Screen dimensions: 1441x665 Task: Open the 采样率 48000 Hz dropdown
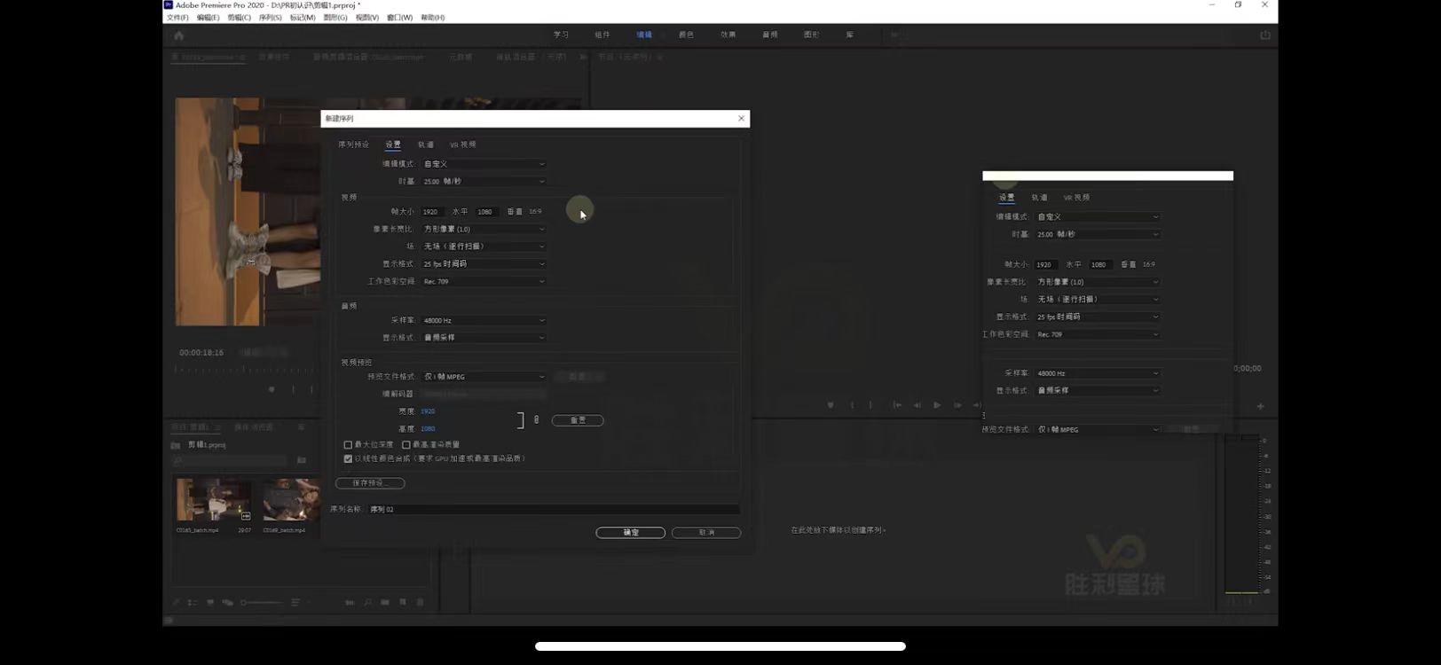(x=484, y=321)
